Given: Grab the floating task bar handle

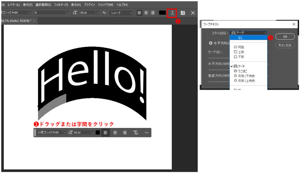Looking at the screenshot, I should [35, 133].
